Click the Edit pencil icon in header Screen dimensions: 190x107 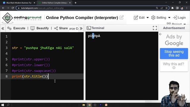tap(136, 18)
